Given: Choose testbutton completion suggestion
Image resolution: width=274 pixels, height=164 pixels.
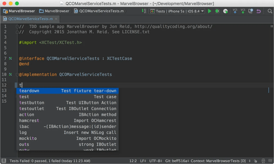Looking at the screenshot, I should tap(67, 103).
